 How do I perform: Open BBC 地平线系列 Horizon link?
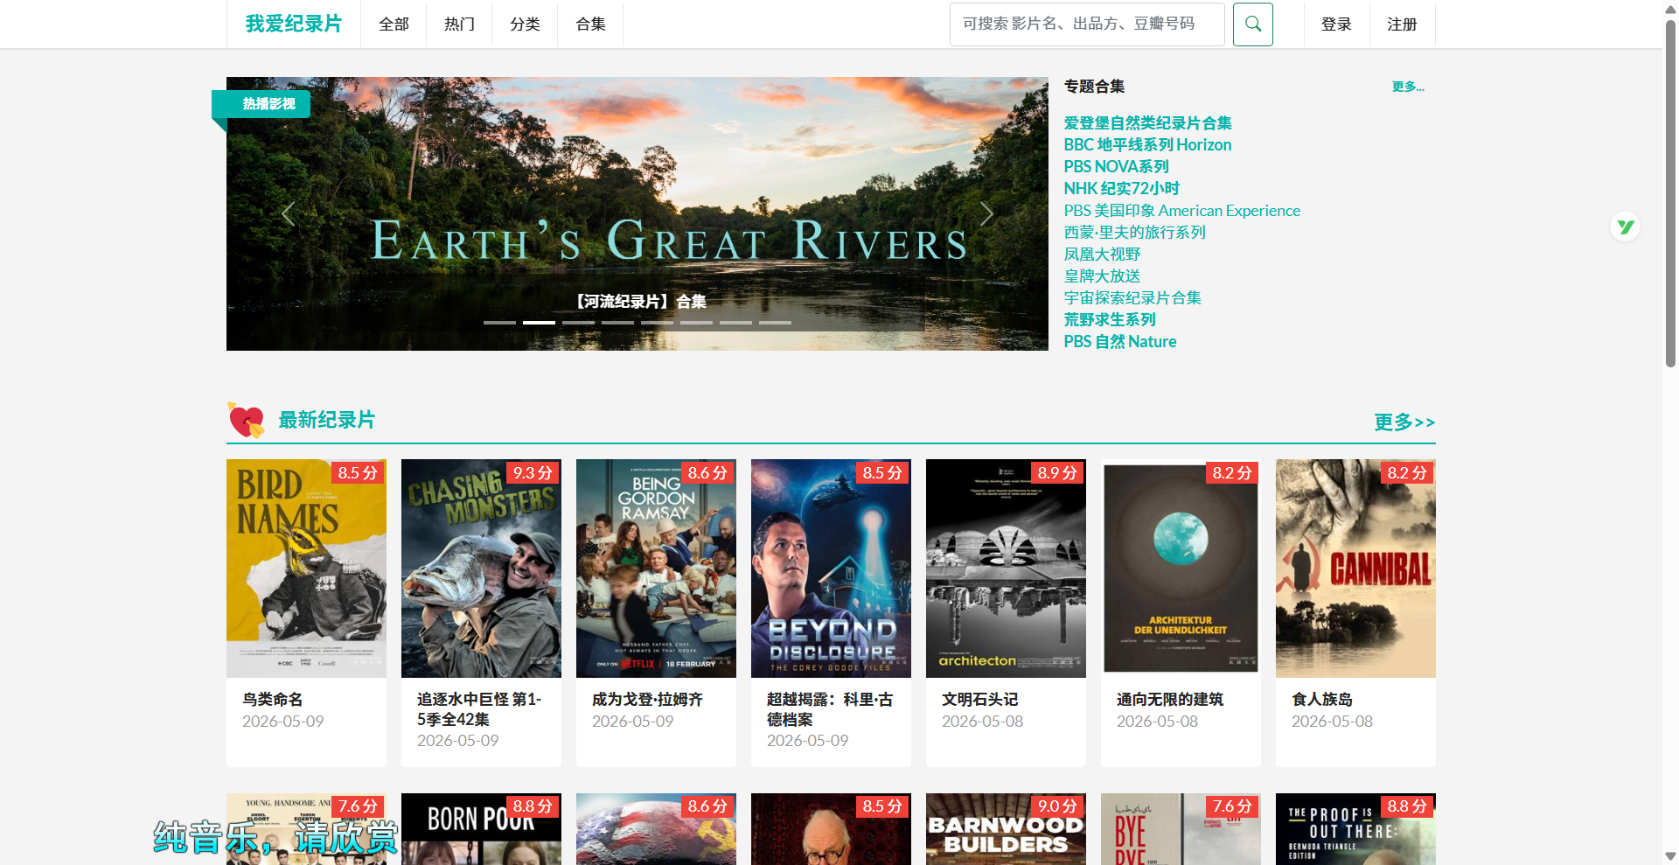[x=1147, y=145]
